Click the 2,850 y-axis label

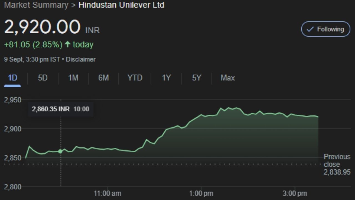coord(12,158)
